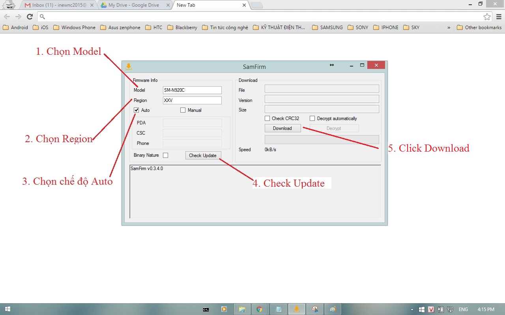Bookmark this page with the star icon
This screenshot has height=315, width=505.
point(487,17)
